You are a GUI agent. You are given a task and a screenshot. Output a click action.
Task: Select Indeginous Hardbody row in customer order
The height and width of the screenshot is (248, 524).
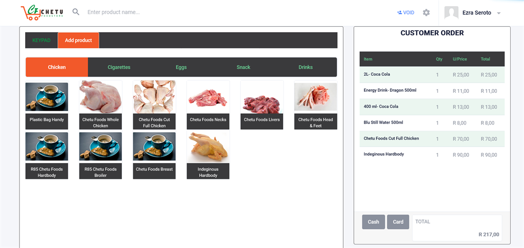(432, 155)
